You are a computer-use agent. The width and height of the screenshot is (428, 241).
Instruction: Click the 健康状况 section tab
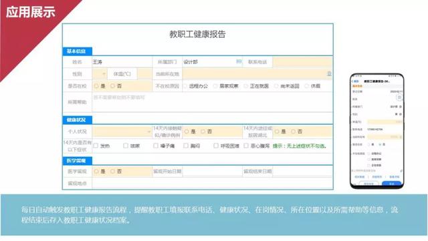click(x=78, y=120)
